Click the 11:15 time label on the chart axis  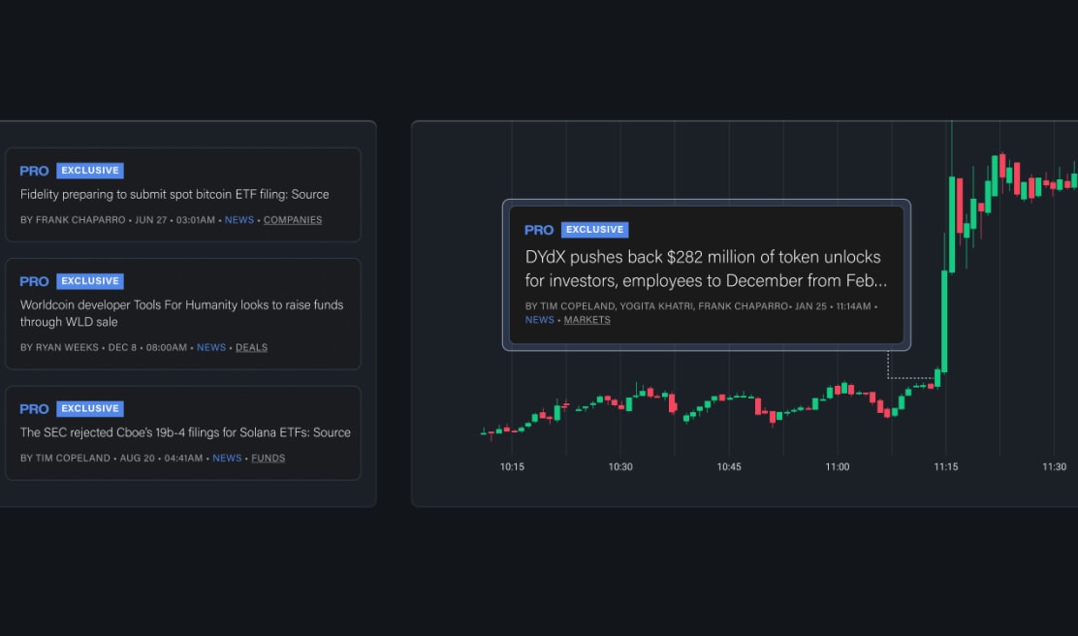coord(945,466)
